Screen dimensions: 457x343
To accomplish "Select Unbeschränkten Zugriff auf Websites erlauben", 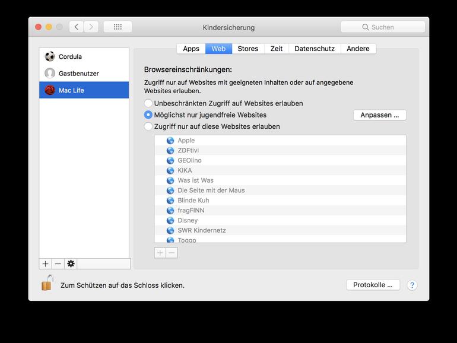I will tap(148, 103).
